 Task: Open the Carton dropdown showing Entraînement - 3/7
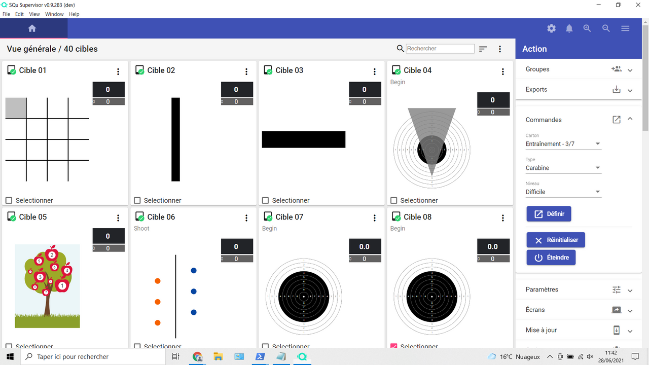[x=563, y=144]
